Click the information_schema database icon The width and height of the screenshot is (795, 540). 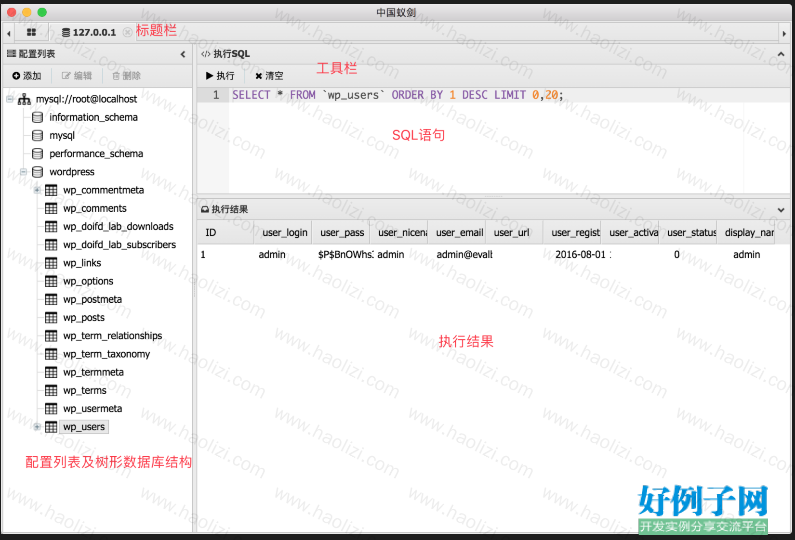click(38, 117)
